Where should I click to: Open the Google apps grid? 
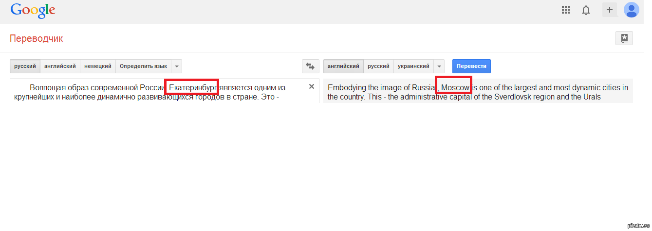pos(566,10)
